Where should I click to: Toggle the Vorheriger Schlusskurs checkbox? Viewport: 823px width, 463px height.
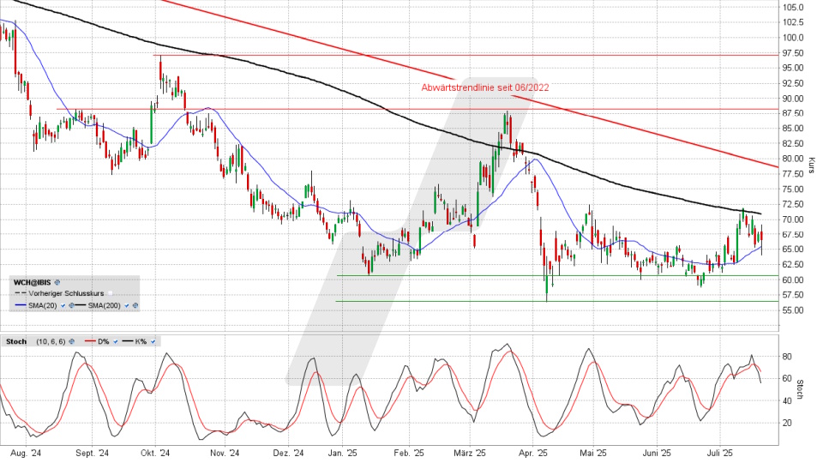tap(111, 293)
